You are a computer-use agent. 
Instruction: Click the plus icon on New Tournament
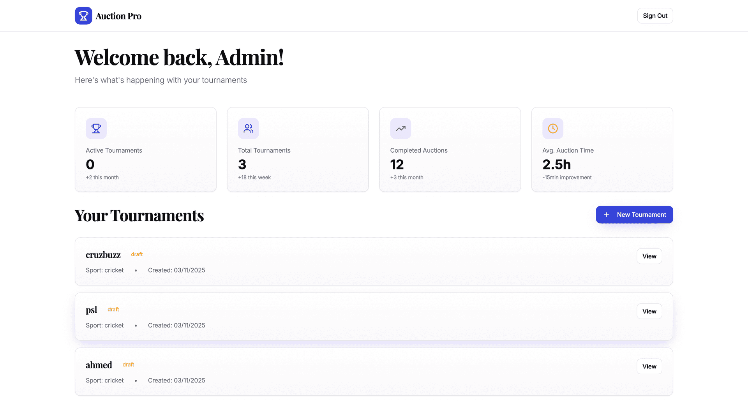click(x=606, y=215)
